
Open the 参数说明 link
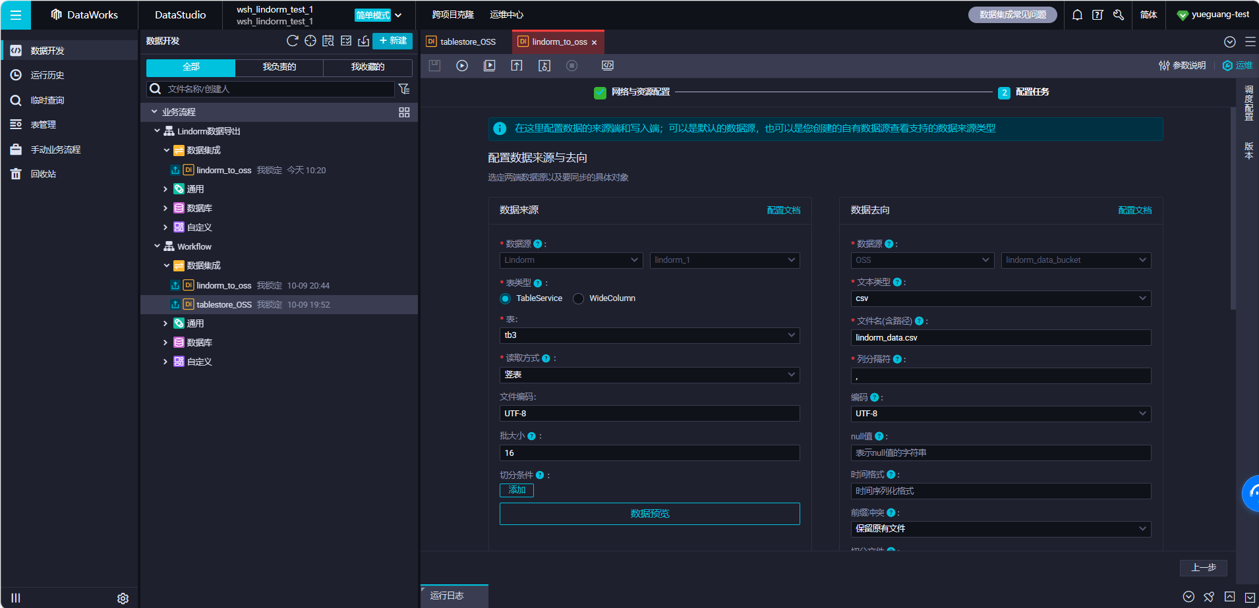[1183, 65]
